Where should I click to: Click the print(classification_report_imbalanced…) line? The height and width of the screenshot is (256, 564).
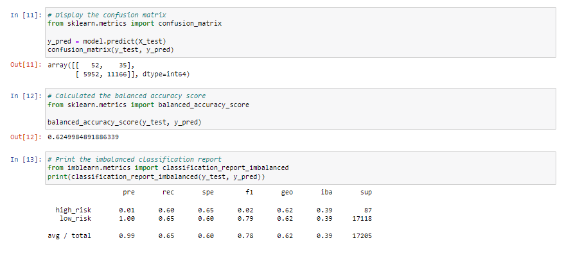tap(156, 176)
